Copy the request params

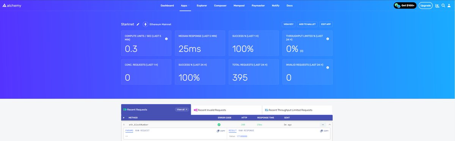pyautogui.click(x=221, y=131)
